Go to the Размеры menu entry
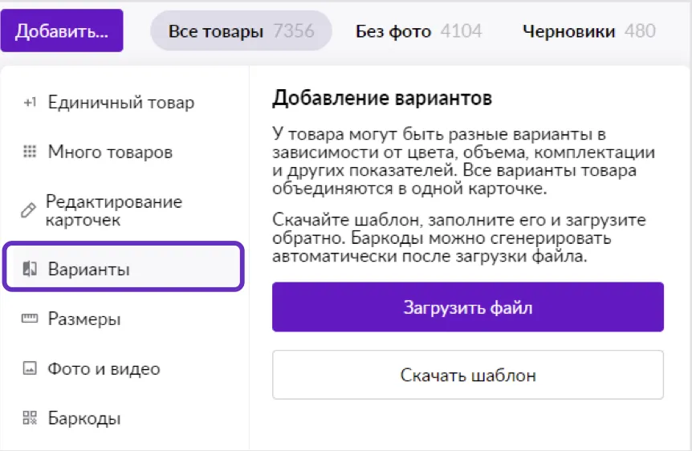 click(x=84, y=319)
